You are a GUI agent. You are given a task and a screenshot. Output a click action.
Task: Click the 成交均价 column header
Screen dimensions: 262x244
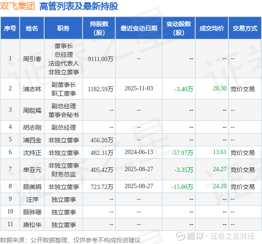coord(212,28)
